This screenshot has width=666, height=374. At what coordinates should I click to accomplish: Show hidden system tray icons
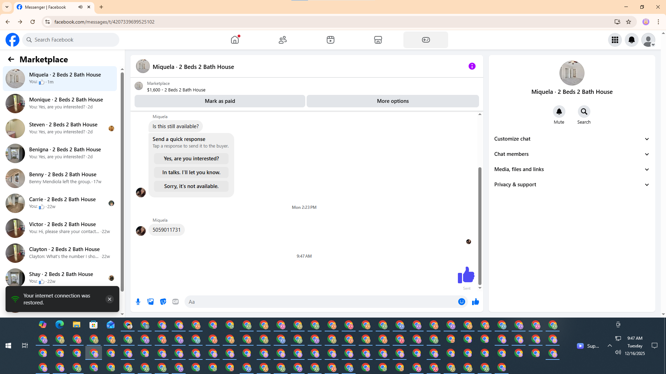click(x=609, y=346)
